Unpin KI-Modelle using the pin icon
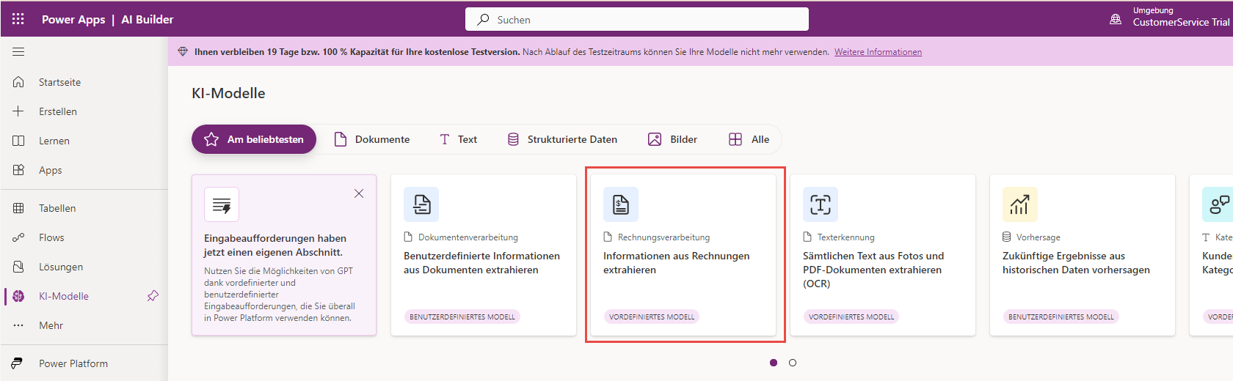 [x=153, y=296]
